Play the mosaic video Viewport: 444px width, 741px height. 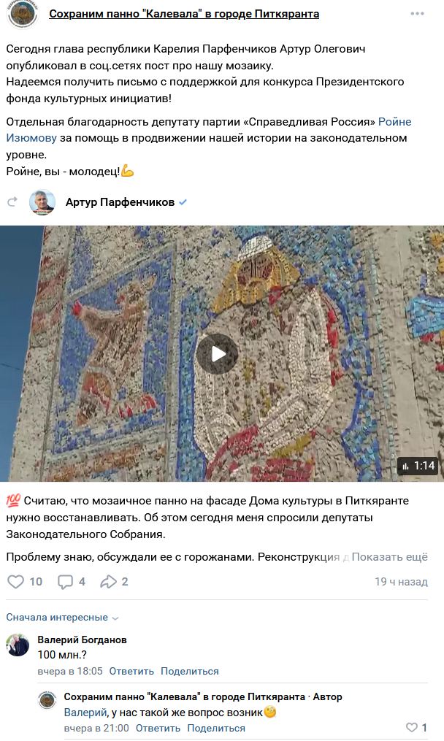218,354
